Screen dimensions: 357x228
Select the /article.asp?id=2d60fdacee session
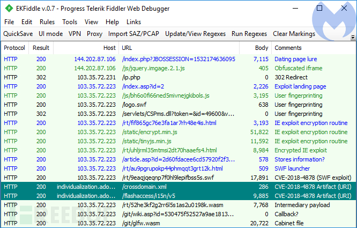(178, 159)
